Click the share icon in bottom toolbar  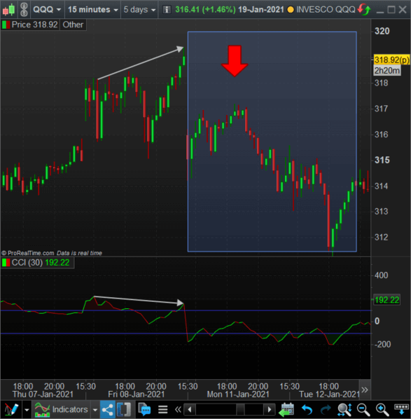click(x=107, y=409)
